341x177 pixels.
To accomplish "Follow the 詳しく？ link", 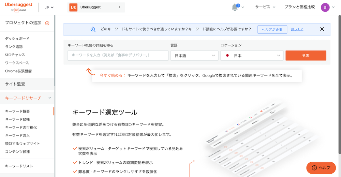I will click(x=297, y=29).
